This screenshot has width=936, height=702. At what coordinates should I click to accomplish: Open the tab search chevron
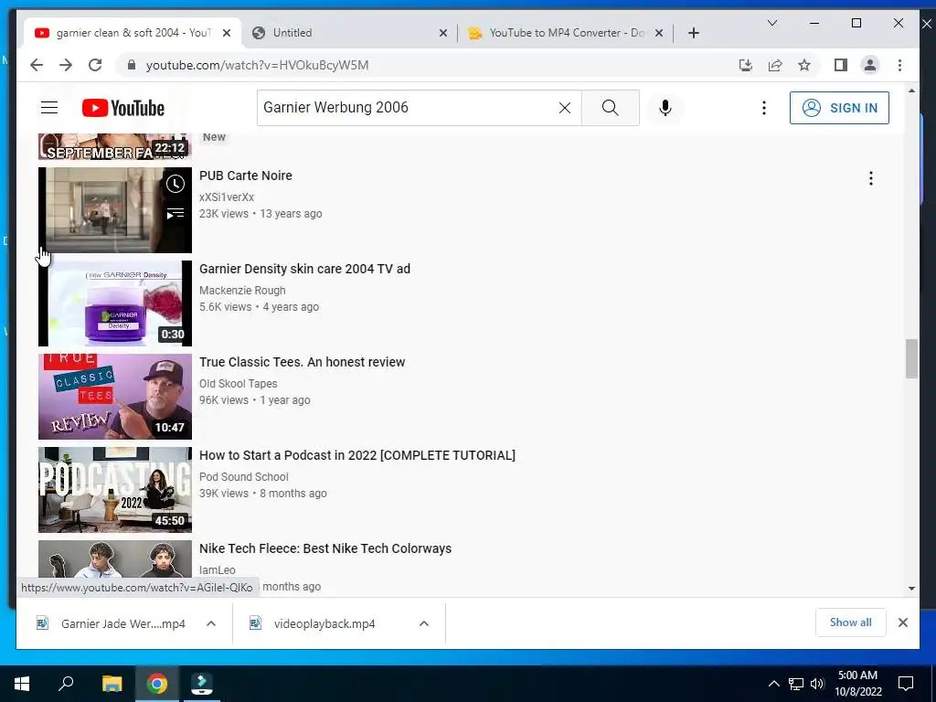click(x=771, y=23)
